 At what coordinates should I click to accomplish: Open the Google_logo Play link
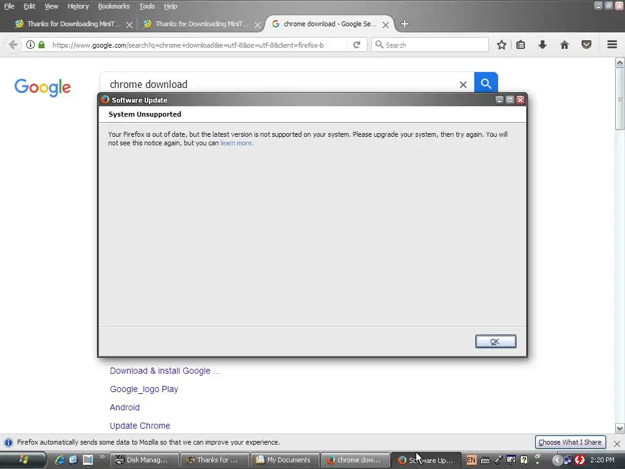(144, 389)
